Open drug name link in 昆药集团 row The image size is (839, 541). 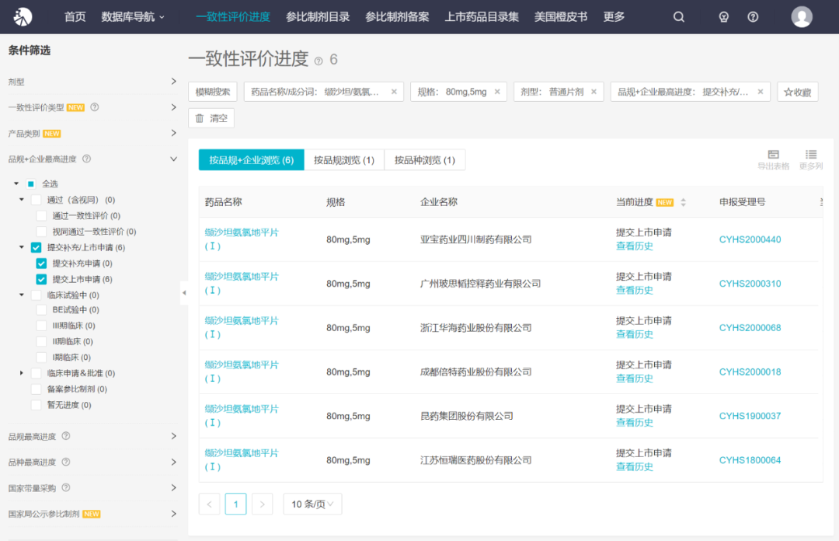point(242,416)
